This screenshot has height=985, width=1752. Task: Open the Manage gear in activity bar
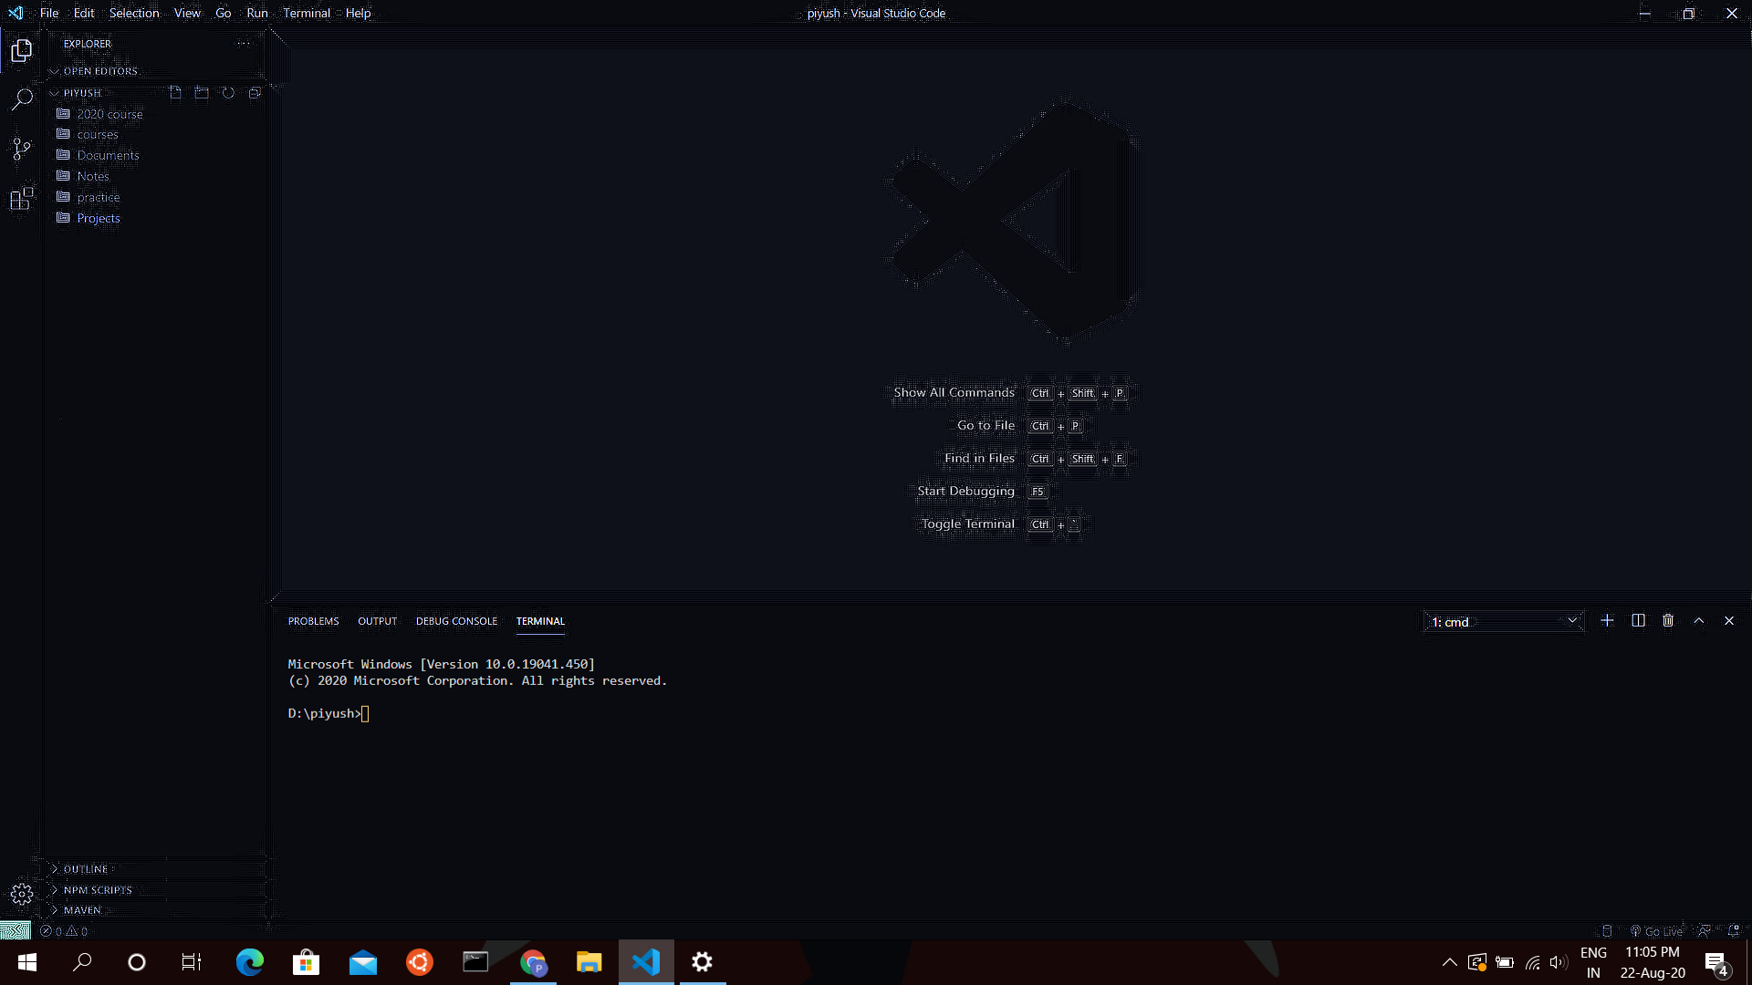(22, 894)
